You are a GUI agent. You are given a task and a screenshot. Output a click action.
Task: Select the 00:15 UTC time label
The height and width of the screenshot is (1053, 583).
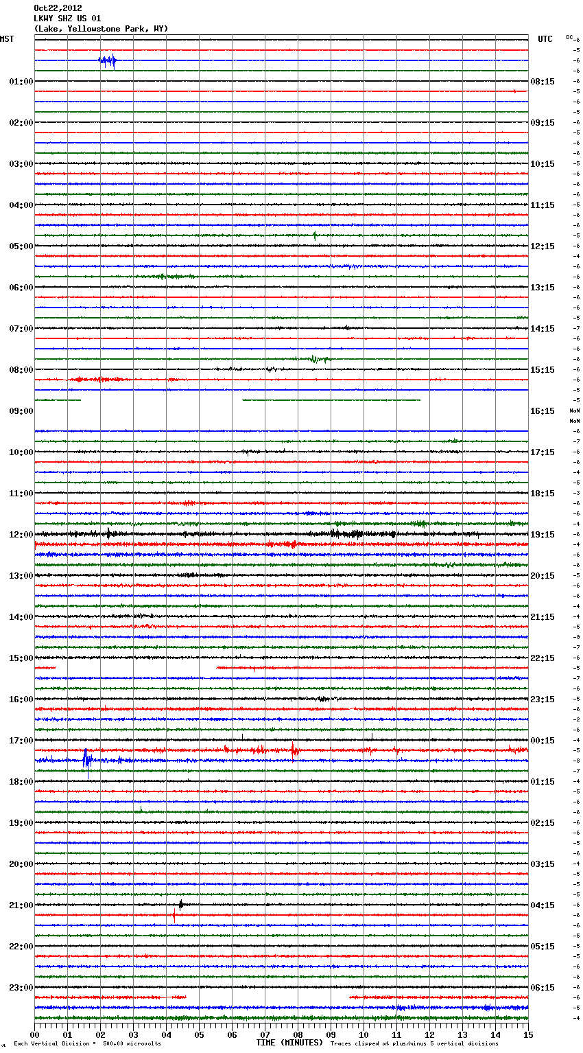click(543, 741)
